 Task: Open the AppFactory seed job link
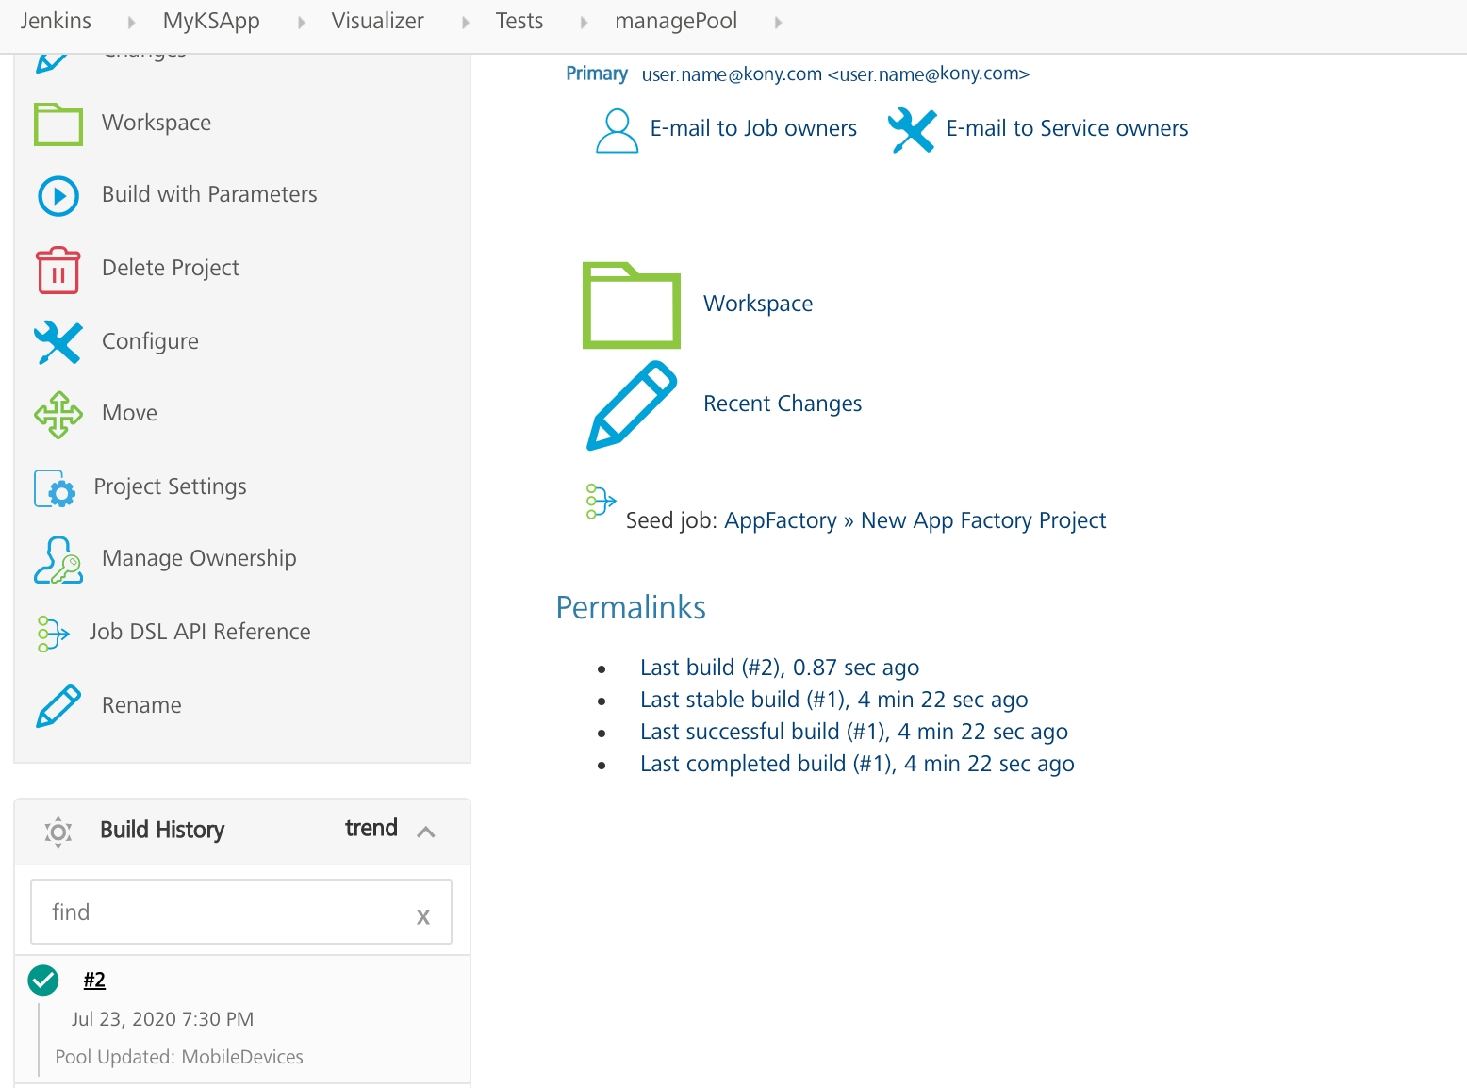[x=781, y=520]
